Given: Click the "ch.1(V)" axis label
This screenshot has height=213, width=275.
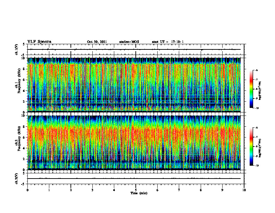Looking at the screenshot, I should 17,49.
